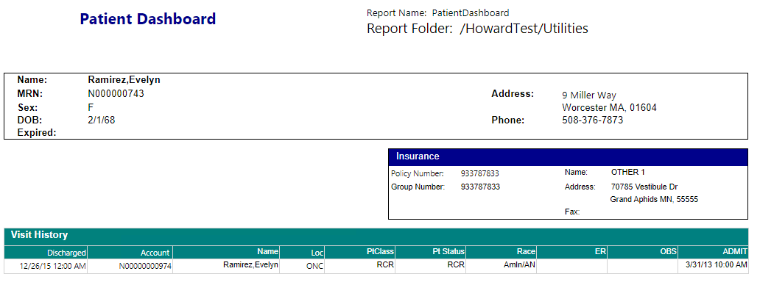Click the Sex value F
Image resolution: width=760 pixels, height=285 pixels.
tap(91, 107)
